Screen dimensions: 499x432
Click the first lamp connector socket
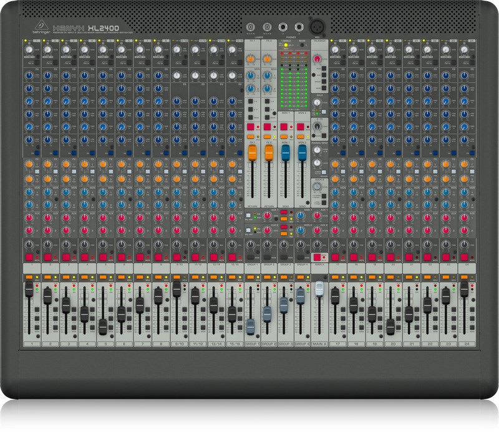coord(251,27)
